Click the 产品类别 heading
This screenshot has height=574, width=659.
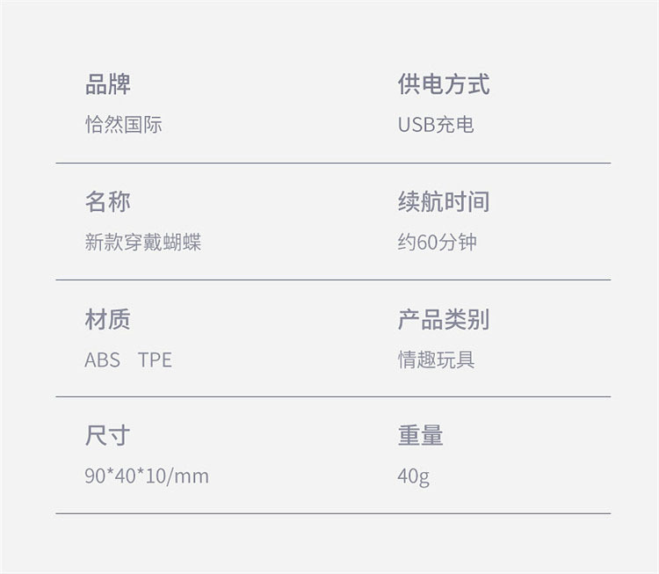click(444, 320)
